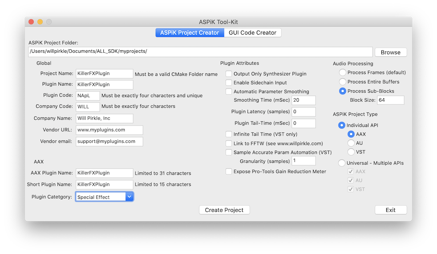Choose the VST individual API option
Image resolution: width=437 pixels, height=254 pixels.
coord(351,152)
